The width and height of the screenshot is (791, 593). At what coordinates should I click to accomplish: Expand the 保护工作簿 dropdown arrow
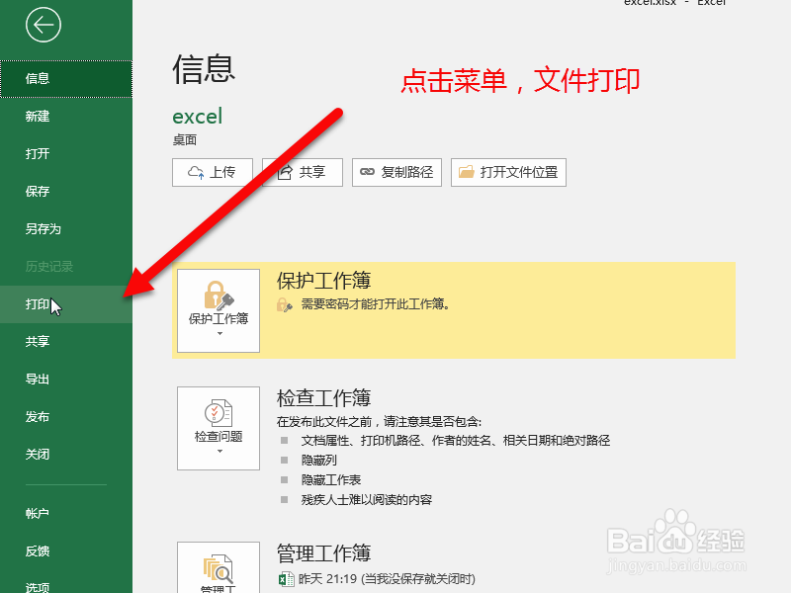[218, 335]
